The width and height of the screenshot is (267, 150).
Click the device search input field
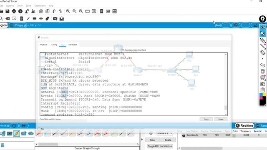pyautogui.click(x=17, y=140)
